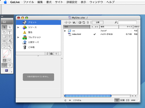Click the horizontal scrollbar blue thumb
This screenshot has width=145, height=108.
[88, 96]
